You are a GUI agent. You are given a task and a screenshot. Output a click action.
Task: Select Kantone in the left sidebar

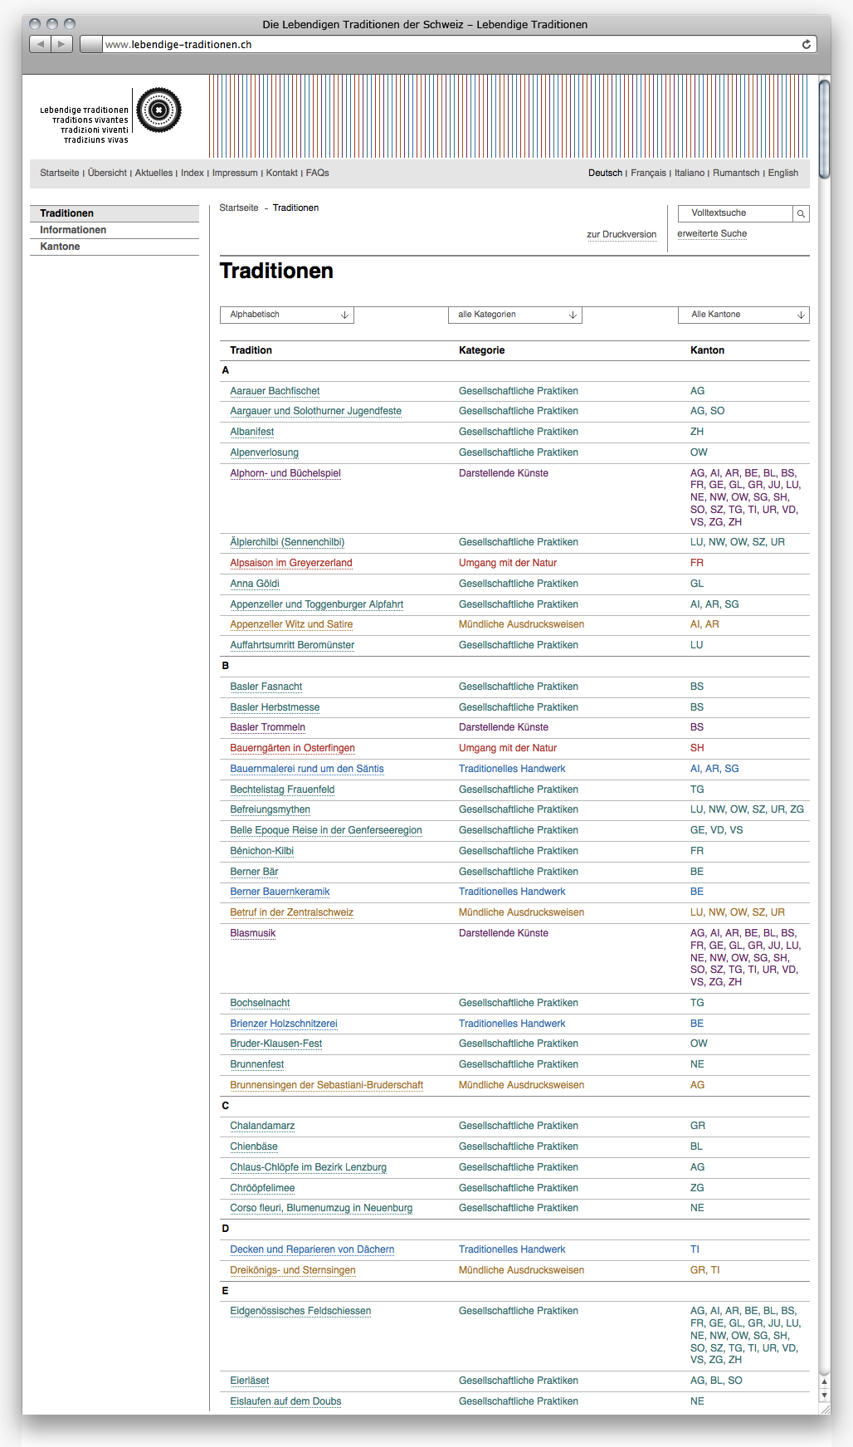coord(115,247)
